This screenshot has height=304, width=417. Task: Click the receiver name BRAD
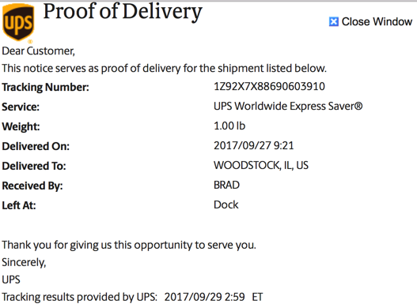tap(226, 185)
